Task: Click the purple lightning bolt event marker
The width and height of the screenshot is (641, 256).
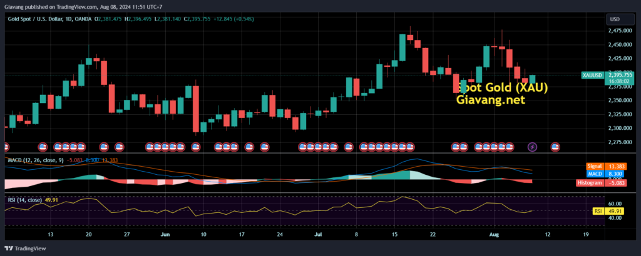Action: [532, 147]
